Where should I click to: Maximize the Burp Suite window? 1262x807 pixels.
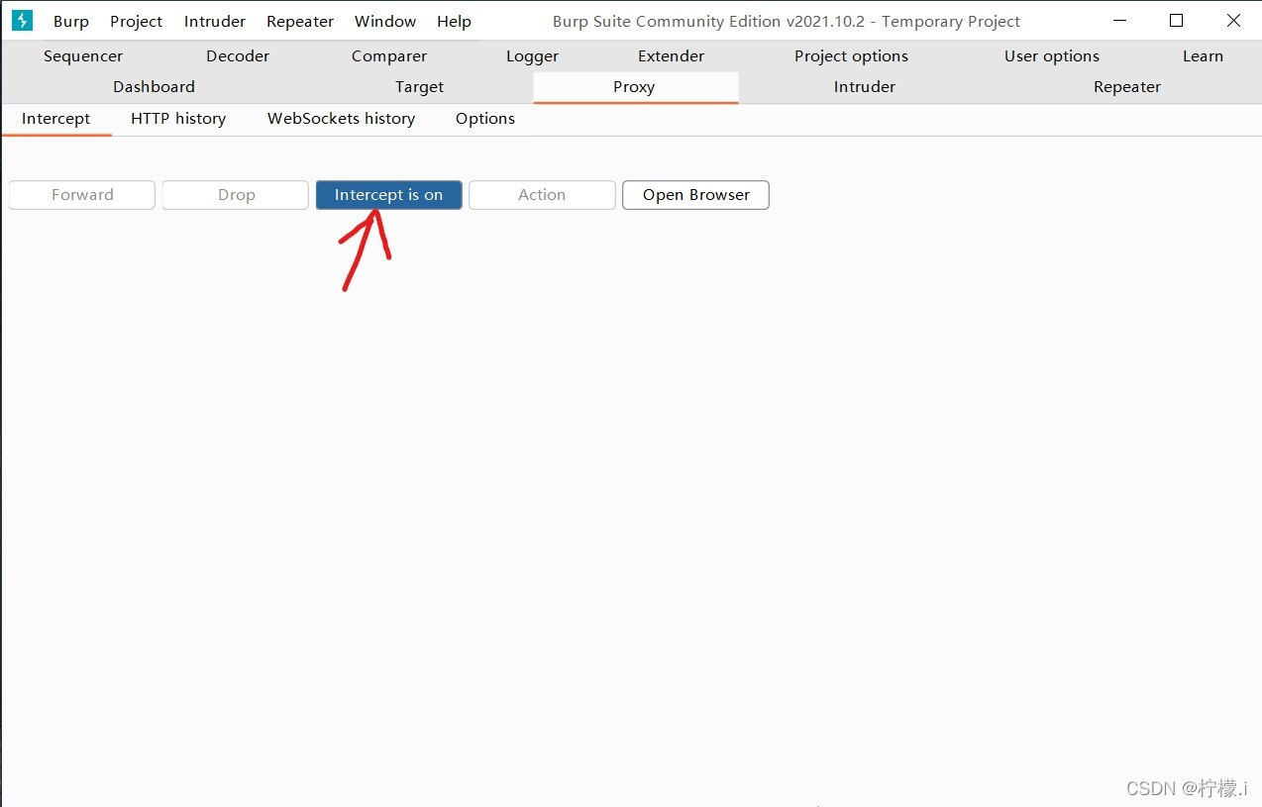coord(1176,21)
